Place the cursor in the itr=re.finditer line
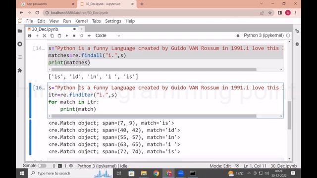This screenshot has width=317, height=178. (83, 95)
